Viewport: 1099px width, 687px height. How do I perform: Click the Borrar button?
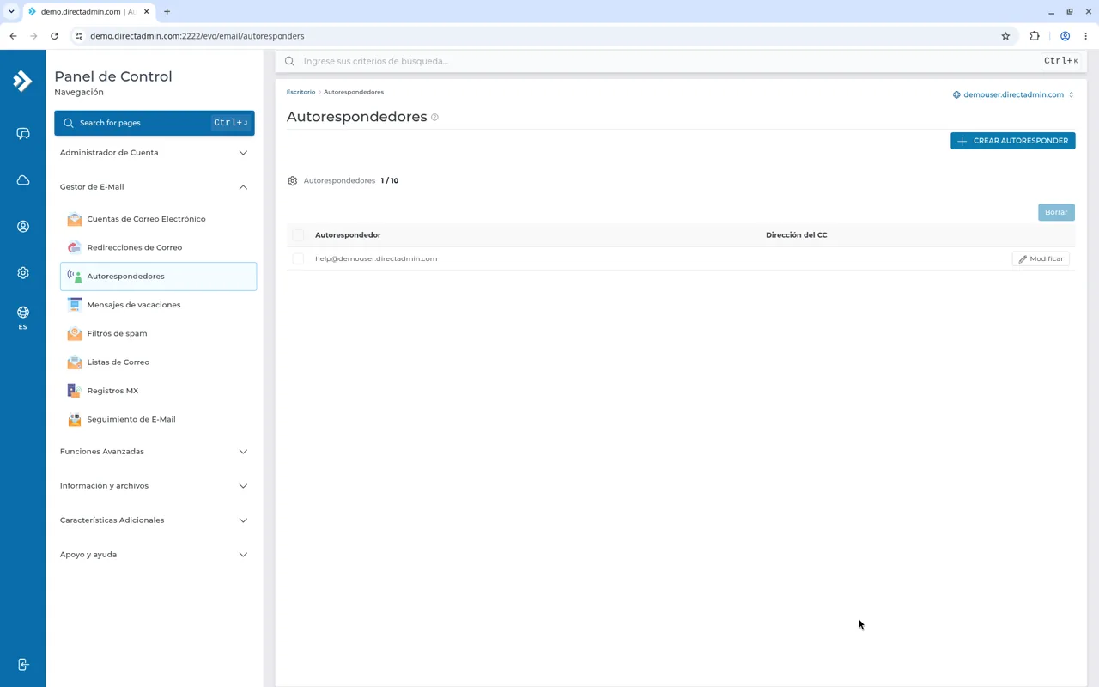[x=1056, y=212]
